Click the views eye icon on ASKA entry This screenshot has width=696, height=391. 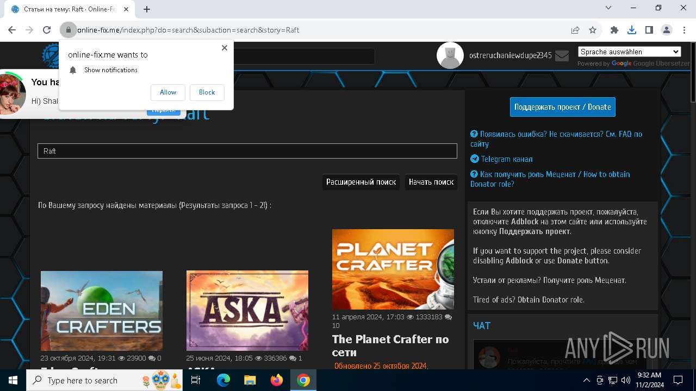[x=259, y=358]
